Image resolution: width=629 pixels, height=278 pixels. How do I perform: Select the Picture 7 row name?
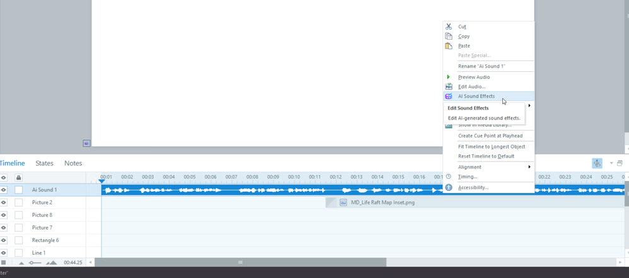click(x=42, y=228)
